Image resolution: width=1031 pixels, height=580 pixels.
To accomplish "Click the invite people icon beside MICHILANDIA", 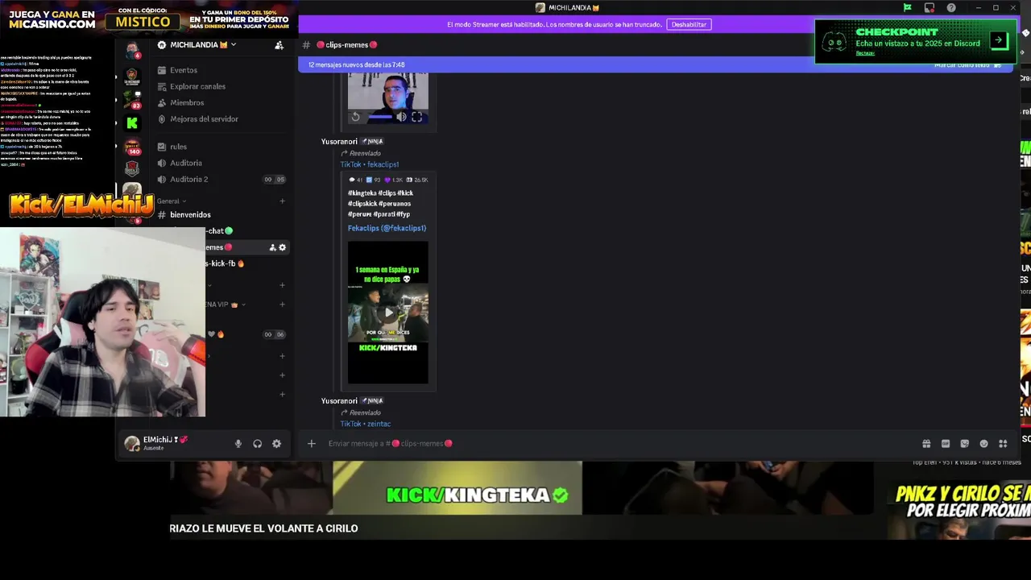I will tap(279, 45).
